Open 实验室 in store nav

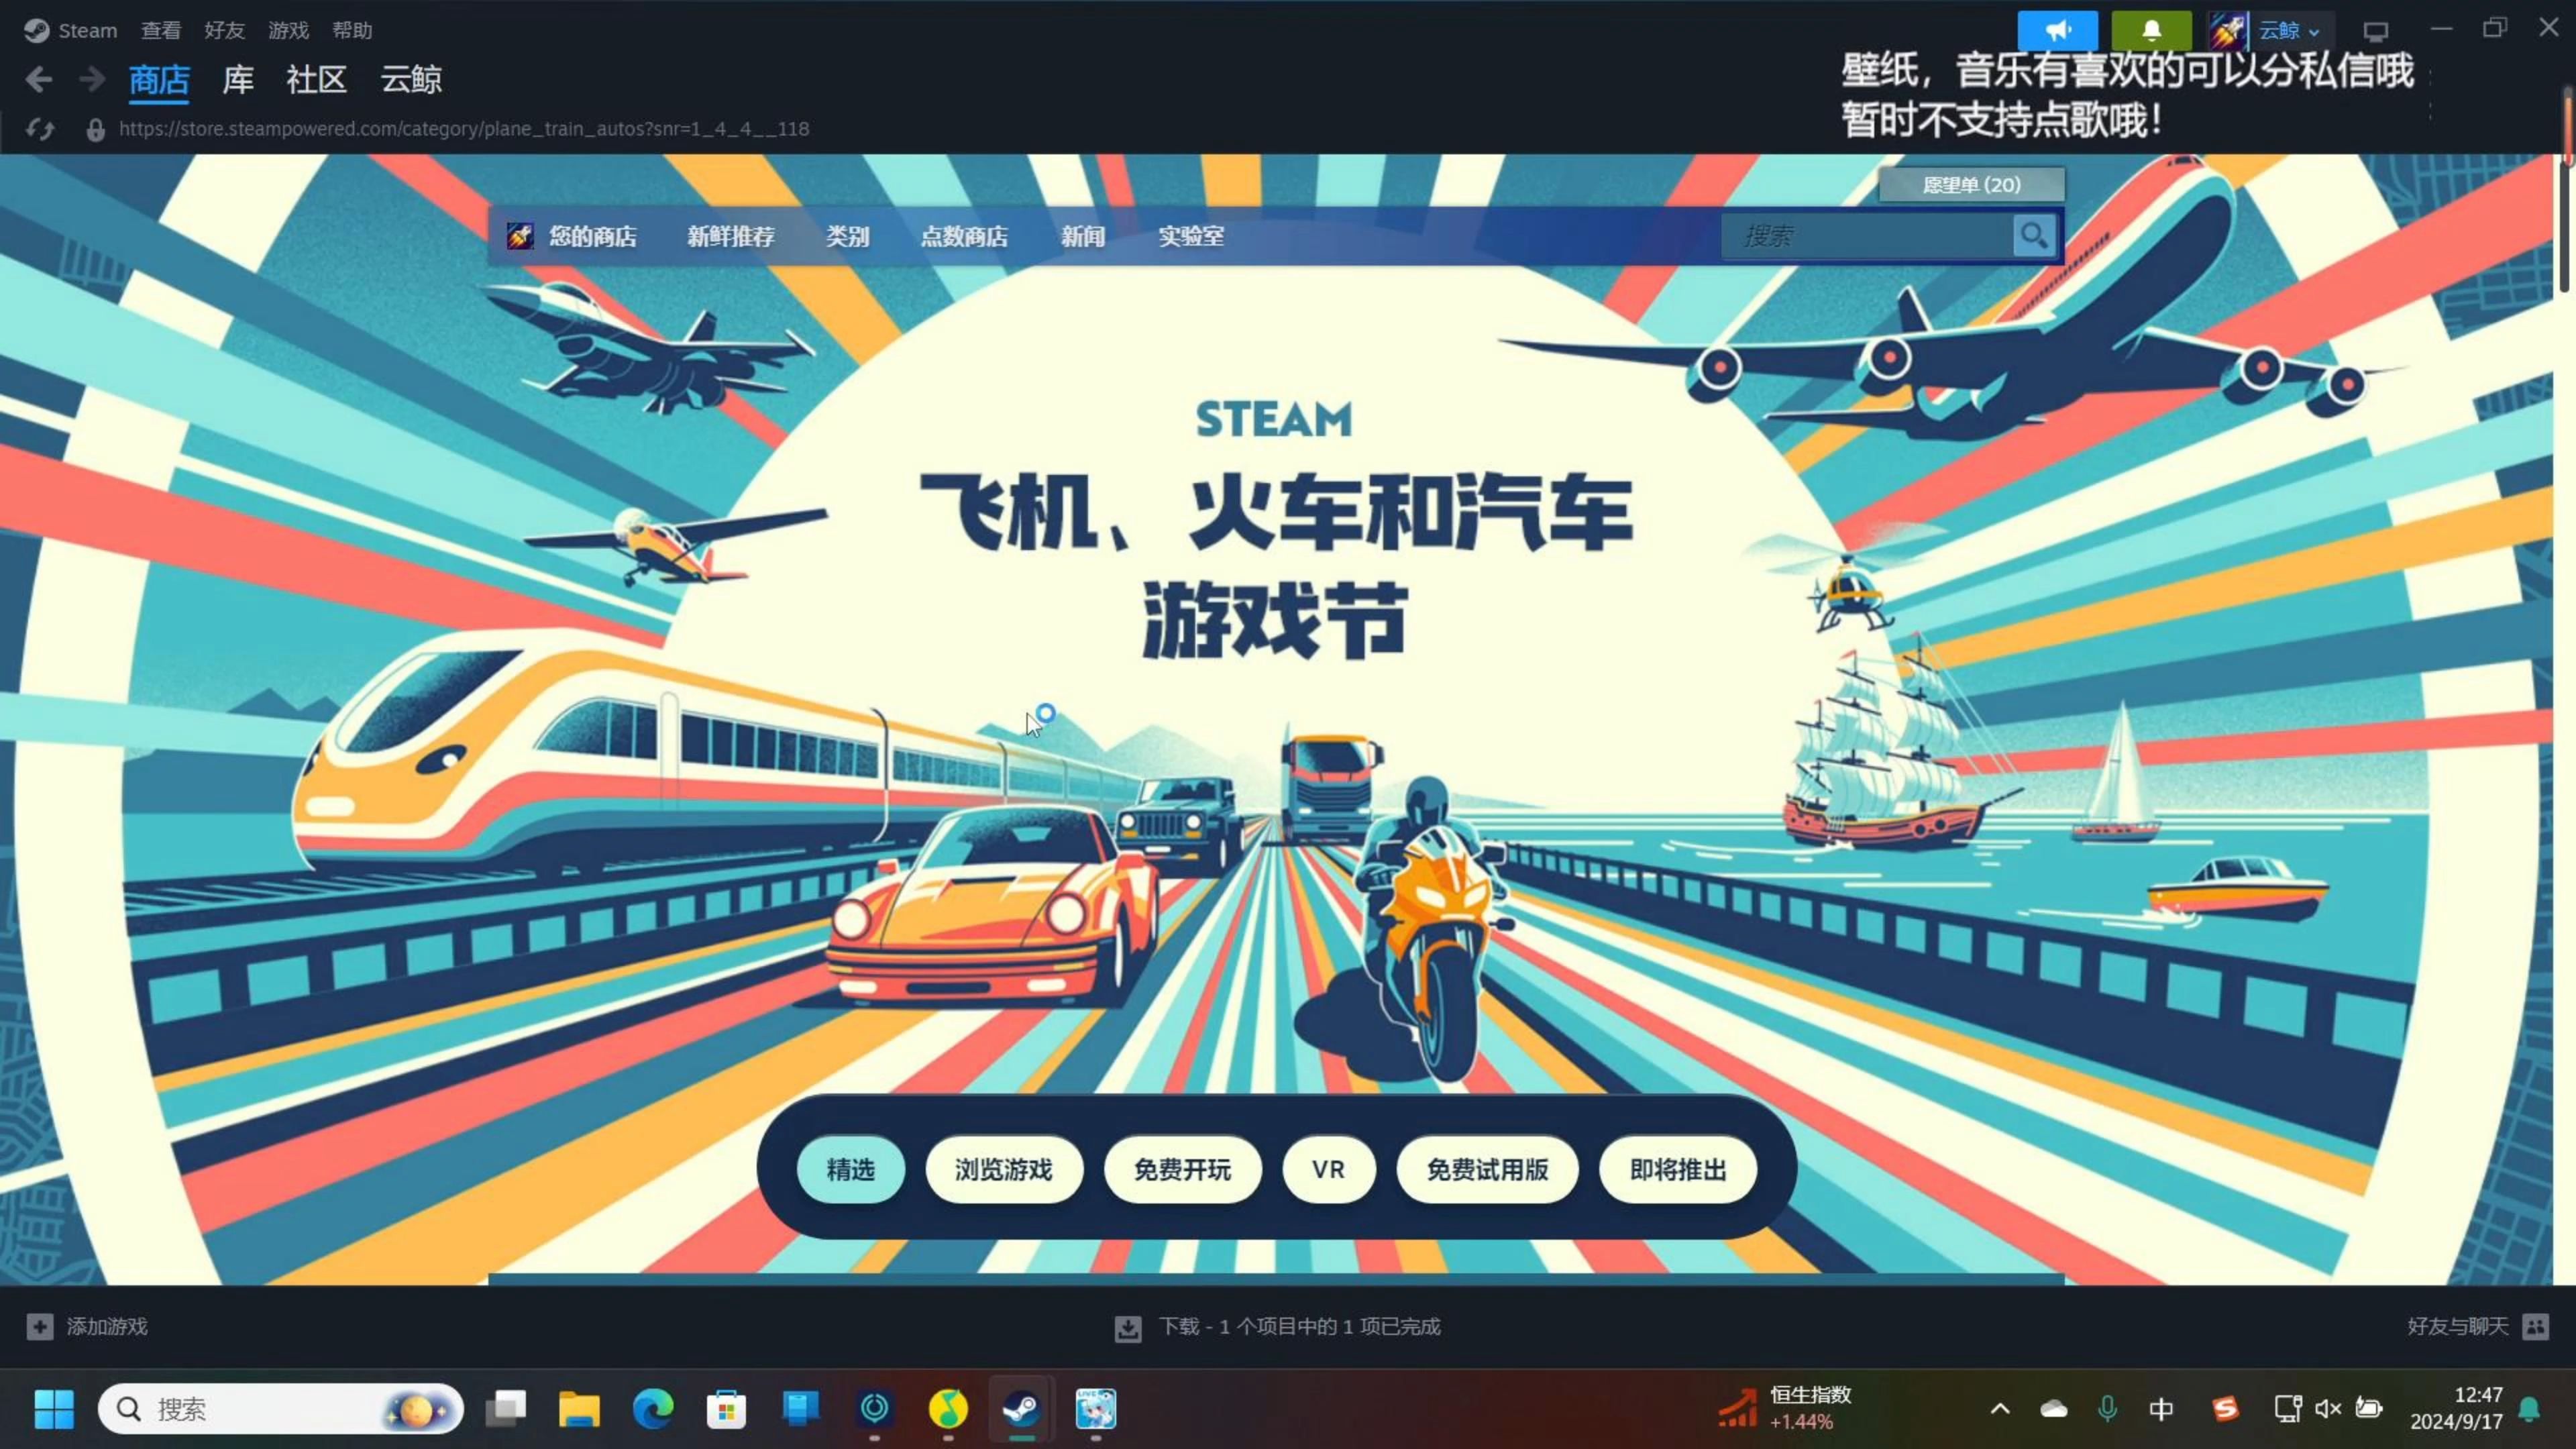coord(1191,236)
